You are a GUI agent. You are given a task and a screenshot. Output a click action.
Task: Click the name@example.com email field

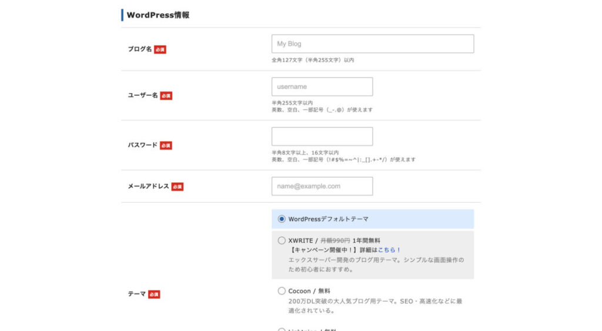coord(322,186)
